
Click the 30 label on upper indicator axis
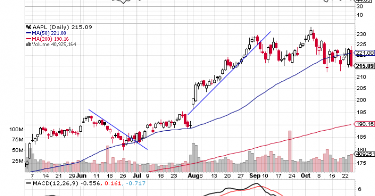tap(360, 7)
